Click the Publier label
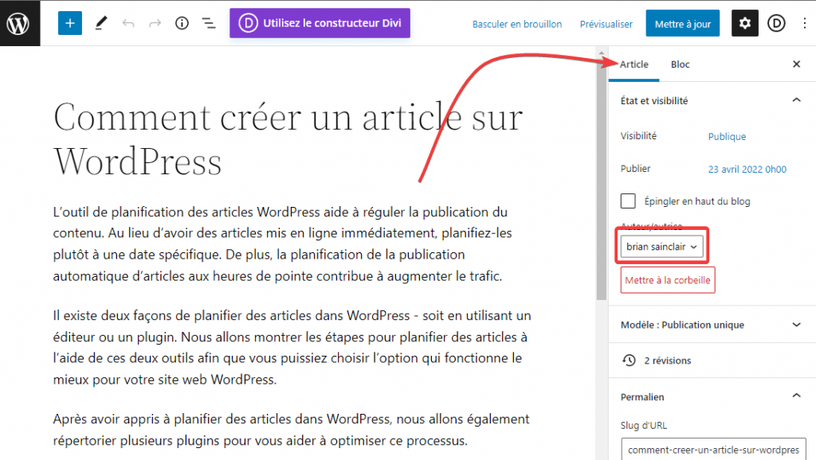This screenshot has height=460, width=816. (x=635, y=169)
